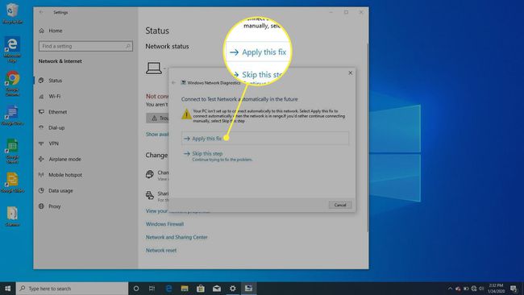The image size is (524, 295).
Task: Open Google Chrome desktop shortcut
Action: tap(12, 84)
